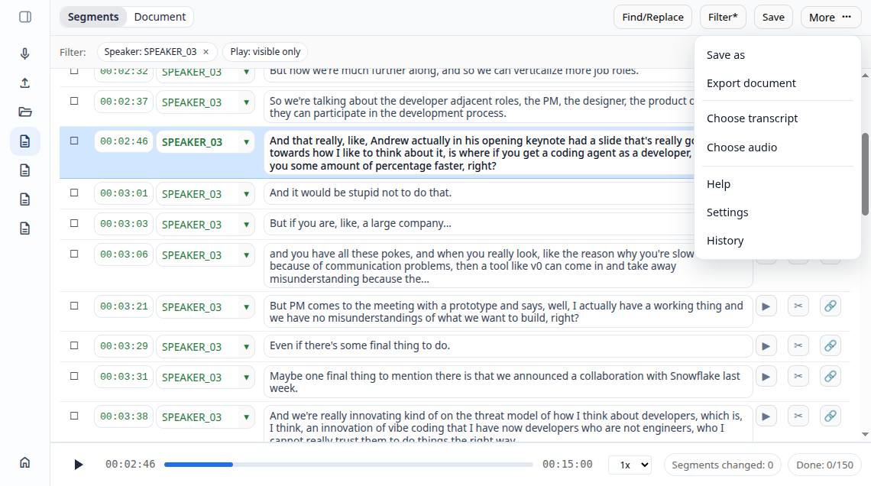Merge the 00:03:31 segment using the link icon
The width and height of the screenshot is (871, 486).
pyautogui.click(x=831, y=376)
